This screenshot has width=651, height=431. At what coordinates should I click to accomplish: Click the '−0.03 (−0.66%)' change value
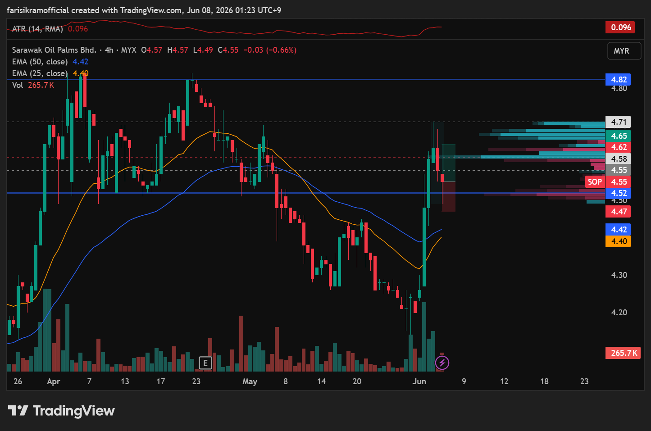(270, 50)
